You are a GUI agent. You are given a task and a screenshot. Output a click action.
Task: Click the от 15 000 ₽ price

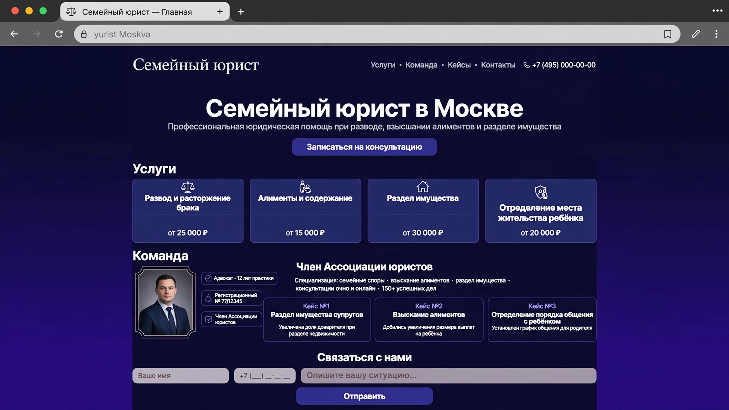[x=305, y=233]
